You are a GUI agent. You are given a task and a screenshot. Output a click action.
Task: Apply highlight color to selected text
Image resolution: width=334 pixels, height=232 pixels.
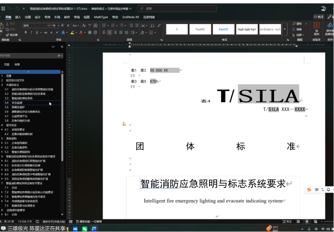tap(72, 33)
